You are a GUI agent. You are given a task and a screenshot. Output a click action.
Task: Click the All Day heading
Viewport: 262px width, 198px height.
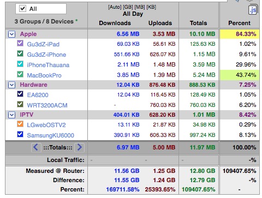(133, 14)
